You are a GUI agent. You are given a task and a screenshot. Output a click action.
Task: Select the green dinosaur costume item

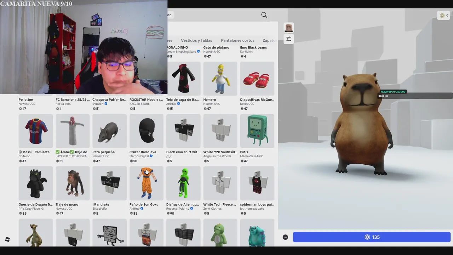[220, 233]
